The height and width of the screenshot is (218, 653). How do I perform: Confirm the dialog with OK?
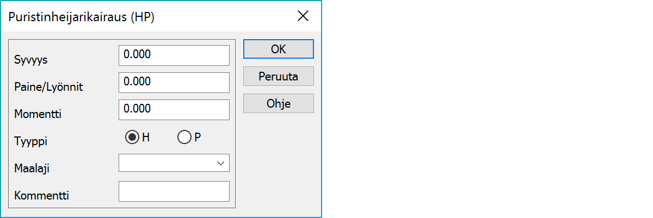[x=278, y=49]
